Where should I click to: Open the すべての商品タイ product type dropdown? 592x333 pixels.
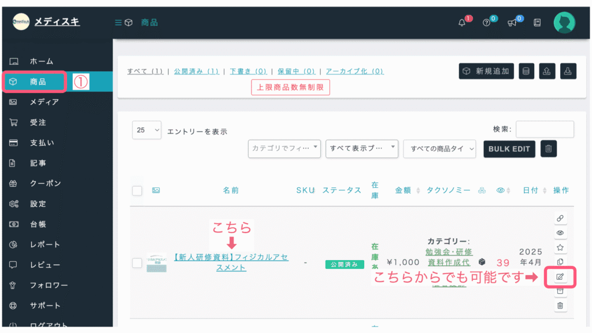[441, 149]
